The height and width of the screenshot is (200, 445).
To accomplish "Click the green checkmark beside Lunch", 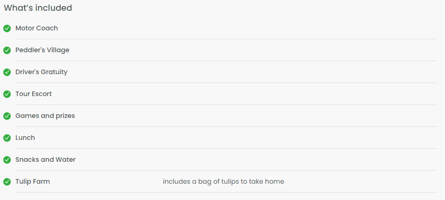I will (7, 138).
